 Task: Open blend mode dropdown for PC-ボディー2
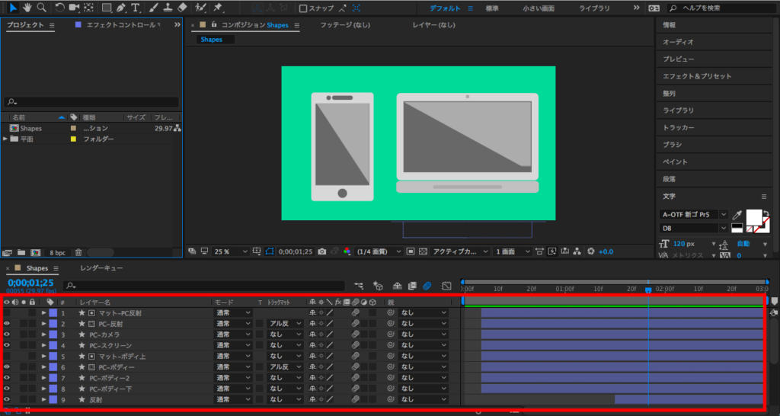[x=232, y=378]
